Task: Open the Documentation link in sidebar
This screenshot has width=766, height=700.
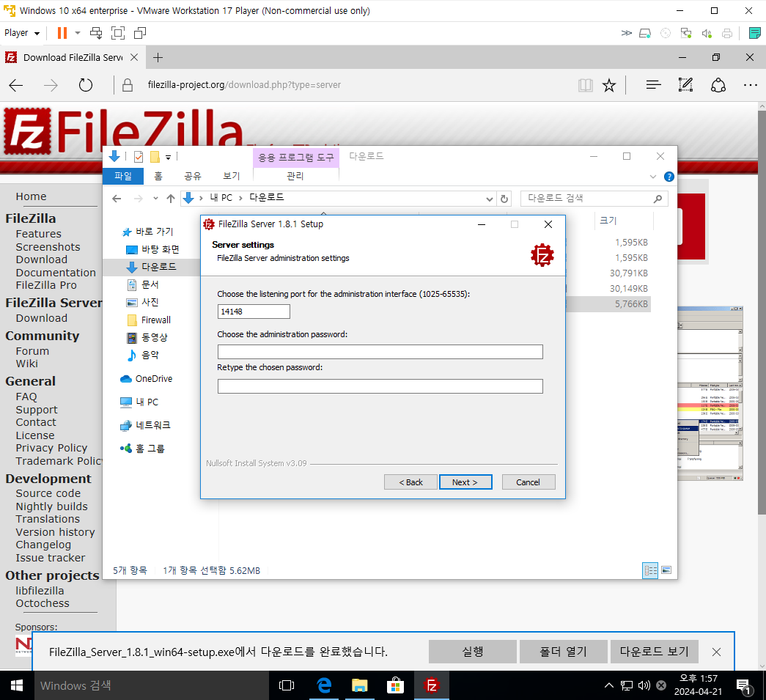Action: tap(55, 273)
